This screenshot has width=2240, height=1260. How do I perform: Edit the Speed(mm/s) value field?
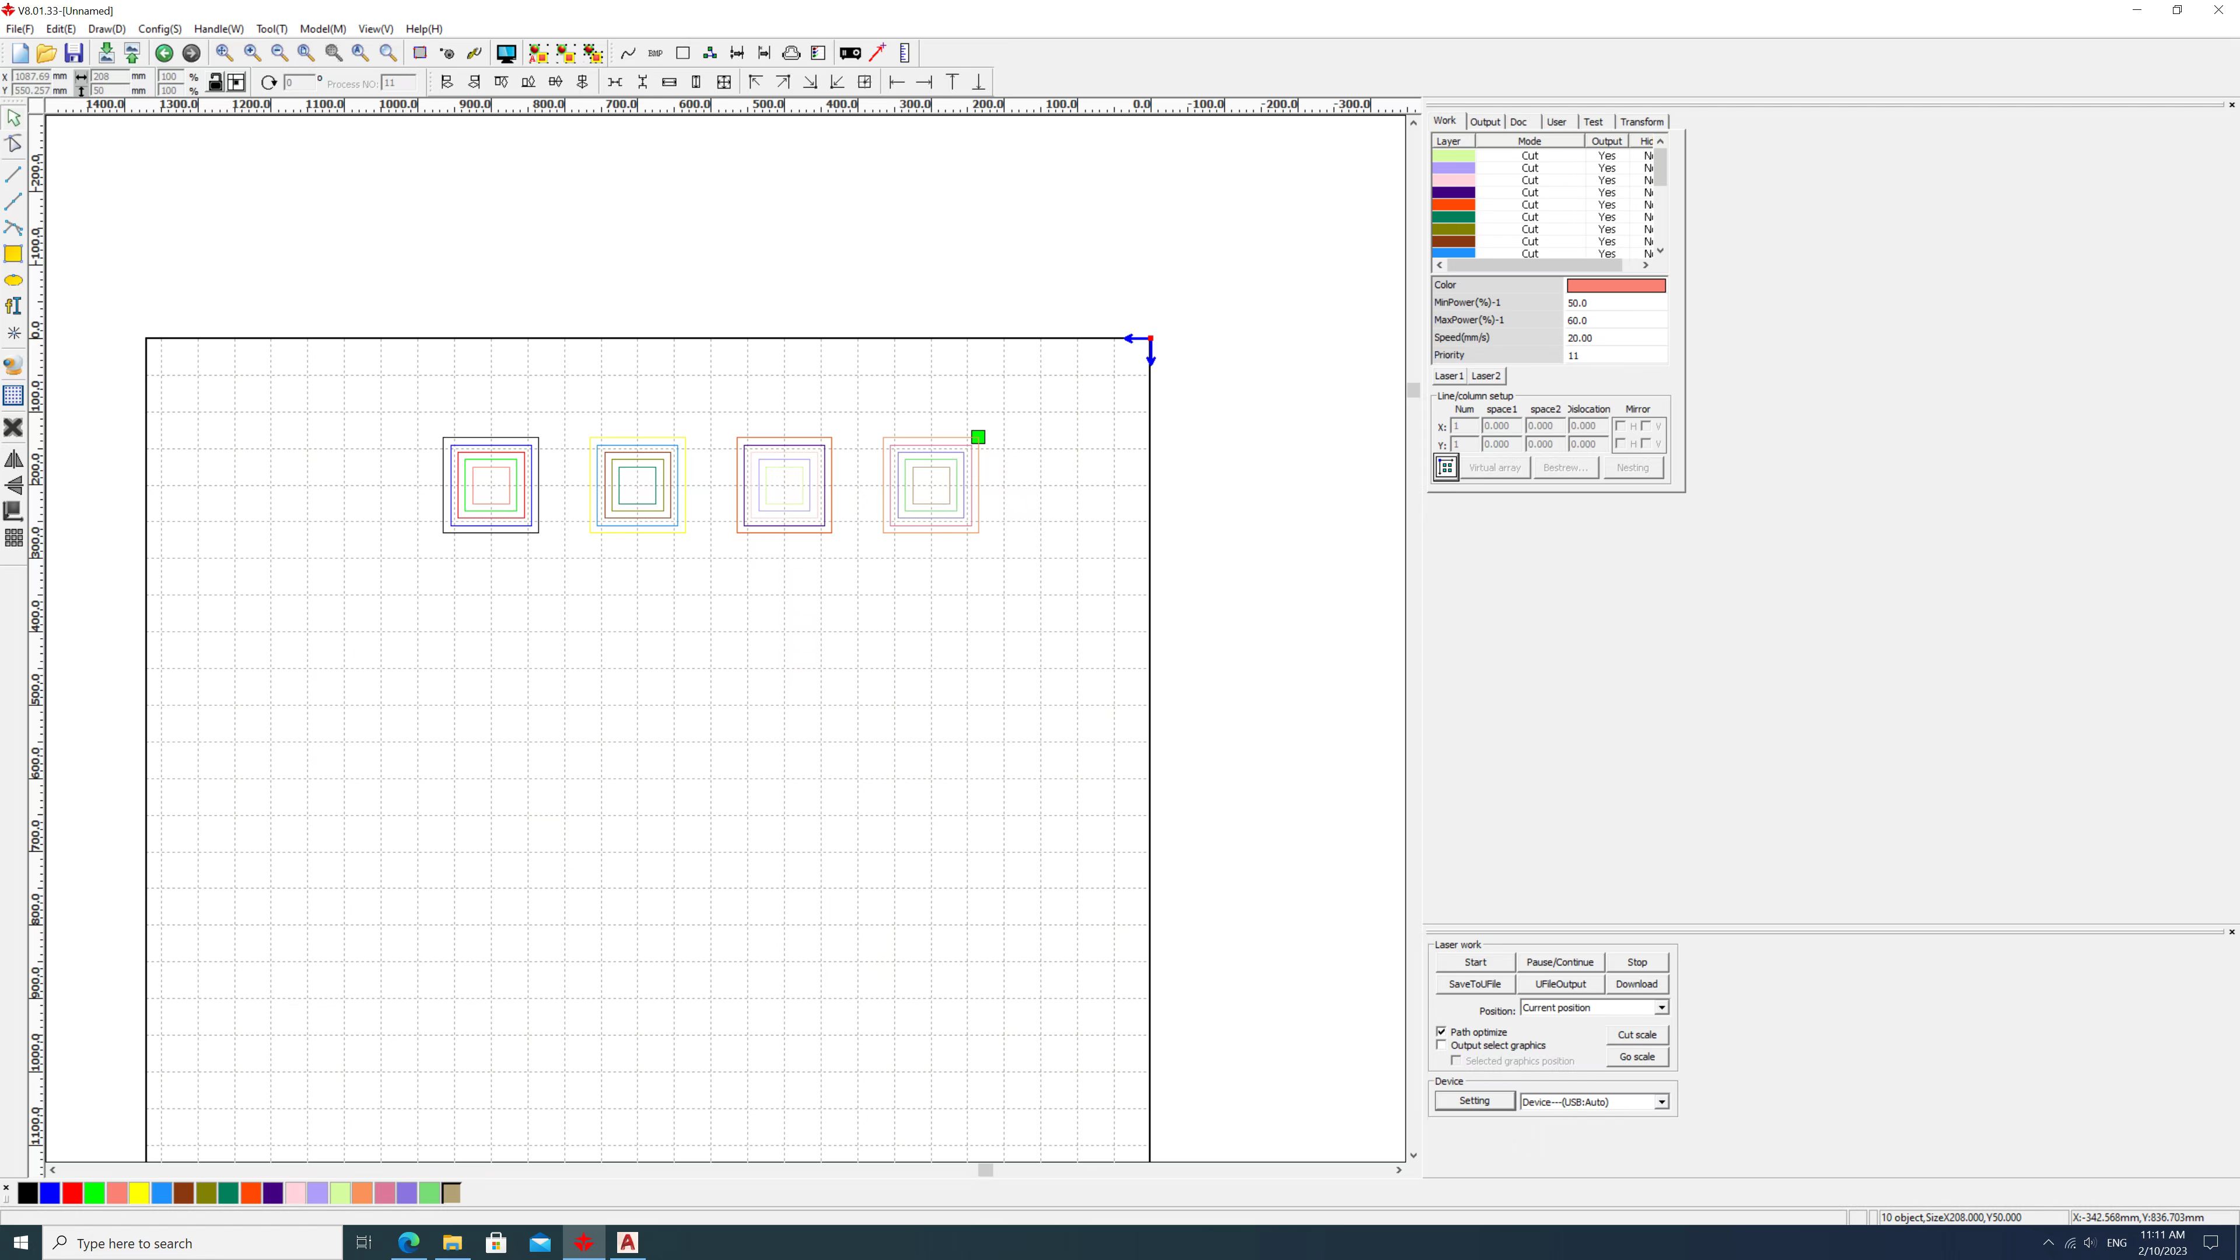coord(1616,338)
